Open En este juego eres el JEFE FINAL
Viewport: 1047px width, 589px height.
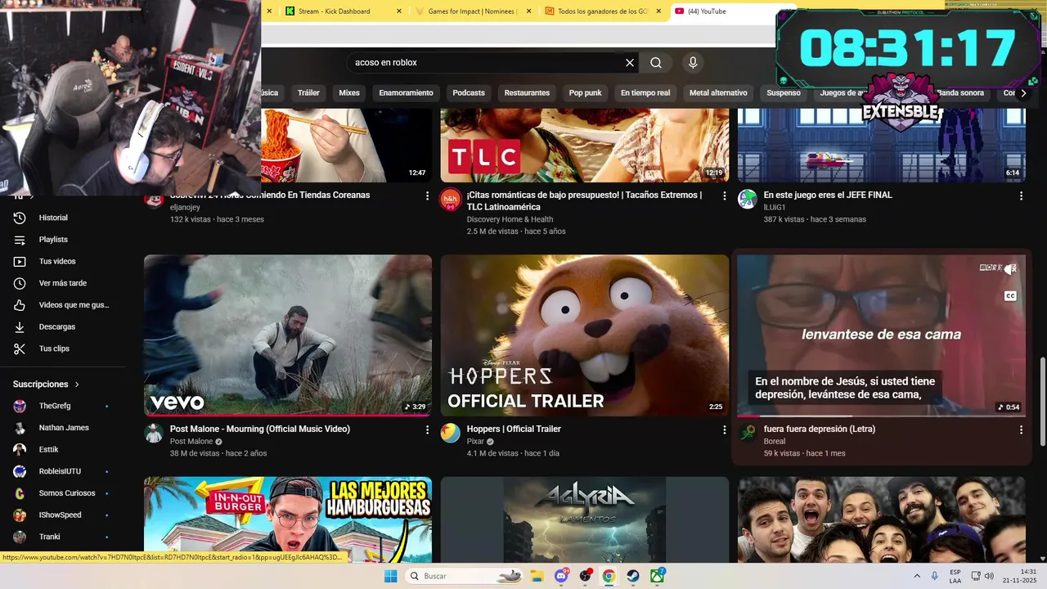coord(828,195)
